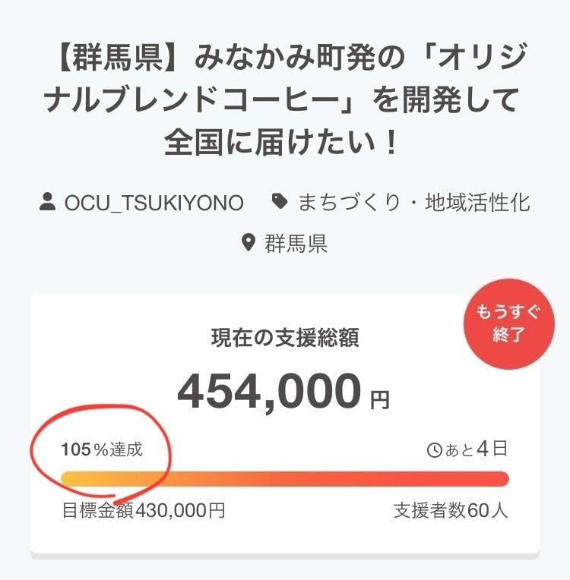Click the あと4日 remaining days text
Viewport: 570px width, 580px height.
(476, 449)
